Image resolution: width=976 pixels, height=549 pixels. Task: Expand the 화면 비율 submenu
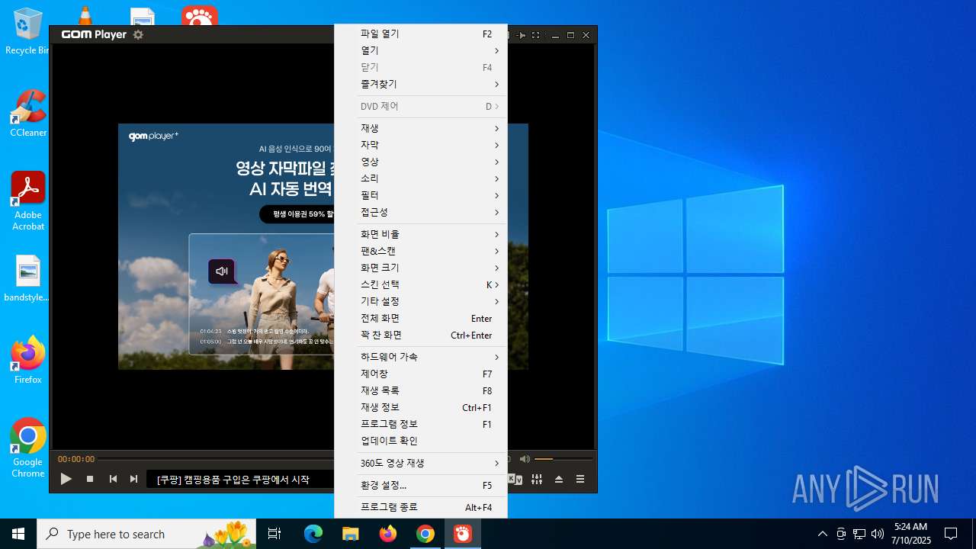[x=421, y=234]
